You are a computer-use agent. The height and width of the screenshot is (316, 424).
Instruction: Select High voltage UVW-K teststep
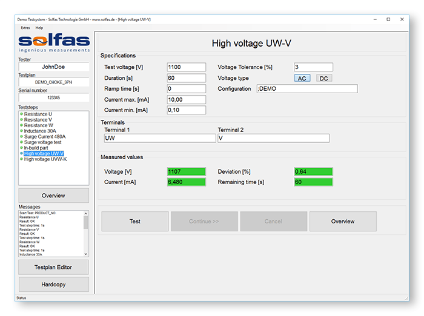pos(45,159)
